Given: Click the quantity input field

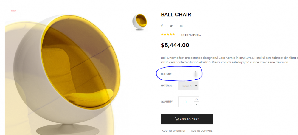Looking at the screenshot, I should 186,102.
